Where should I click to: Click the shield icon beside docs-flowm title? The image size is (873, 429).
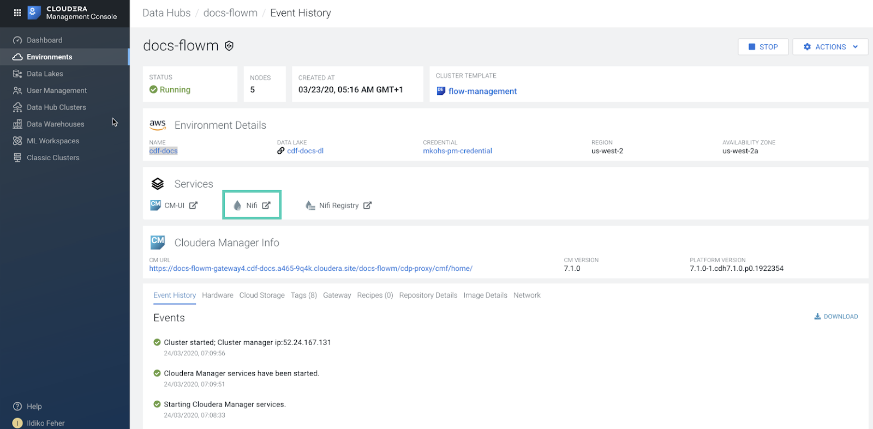tap(229, 46)
